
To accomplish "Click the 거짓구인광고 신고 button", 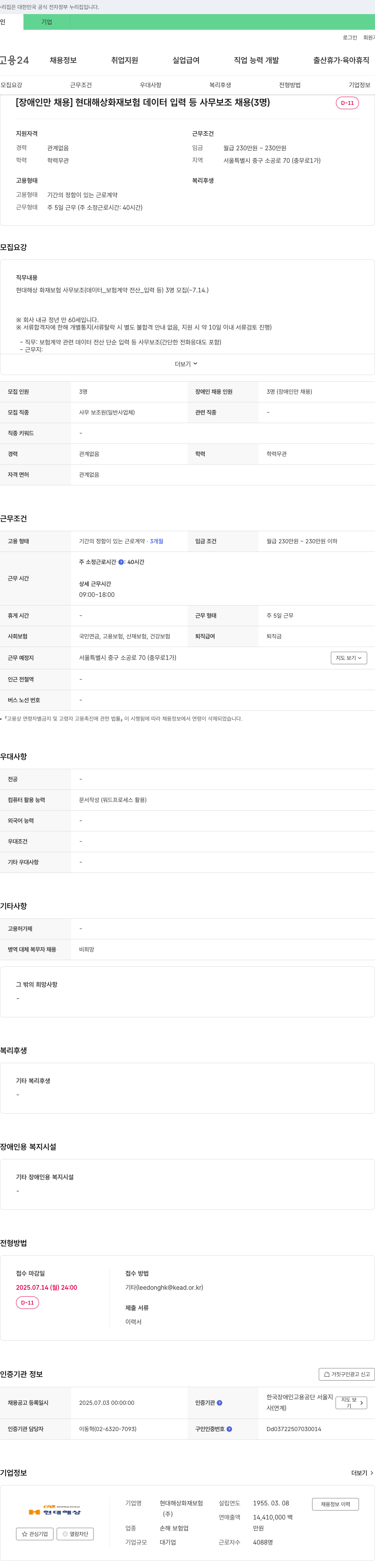I will click(346, 1374).
